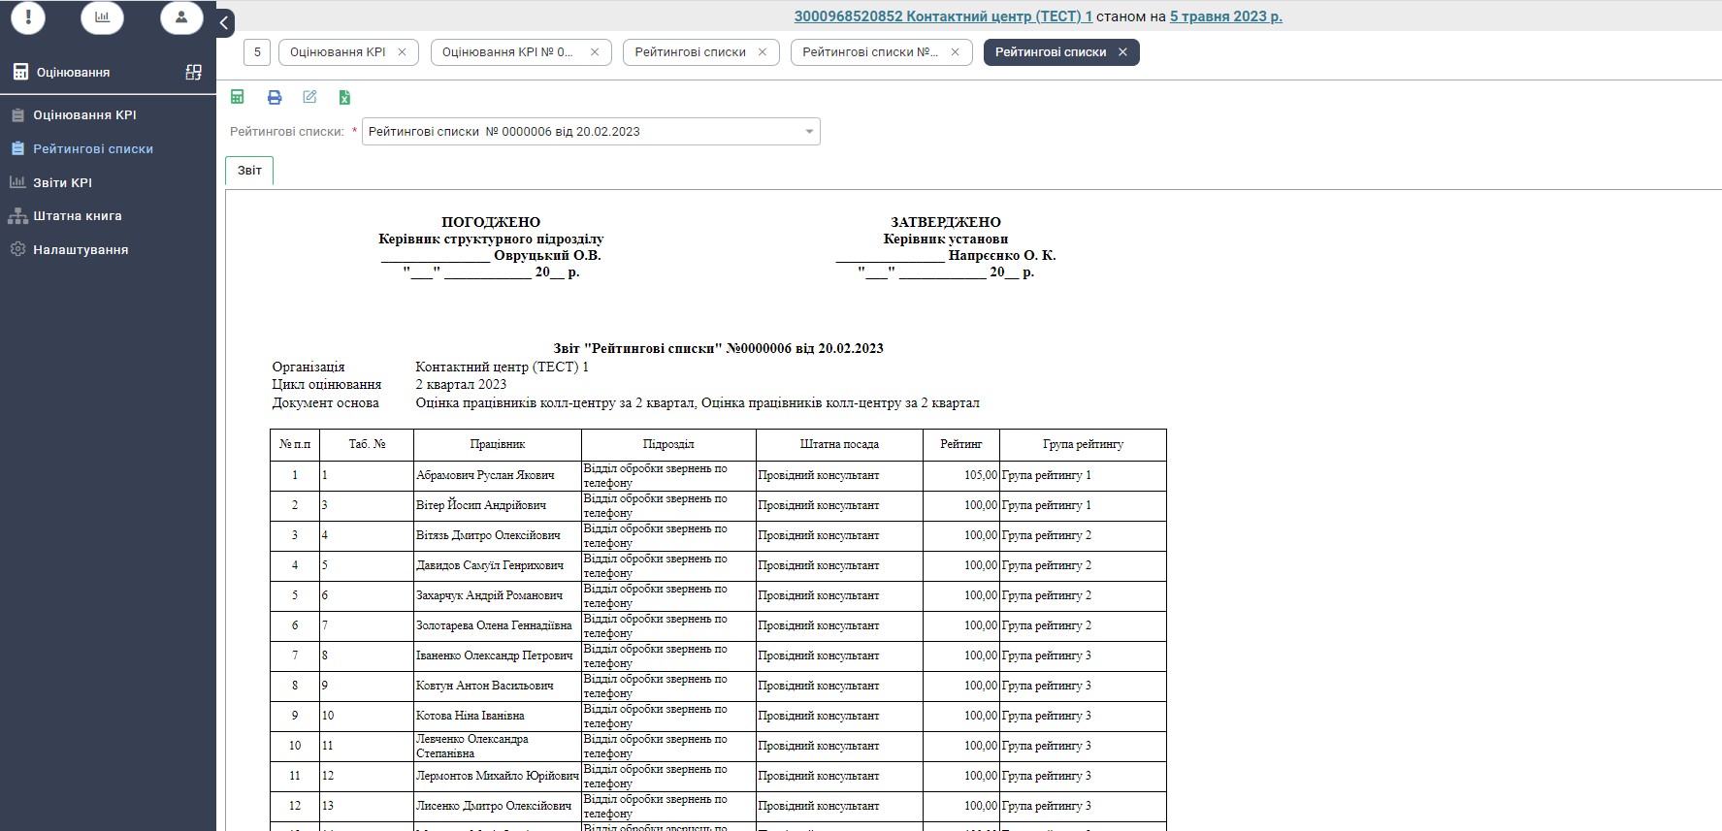Click the edit pencil toolbar icon
The height and width of the screenshot is (831, 1722).
click(309, 97)
